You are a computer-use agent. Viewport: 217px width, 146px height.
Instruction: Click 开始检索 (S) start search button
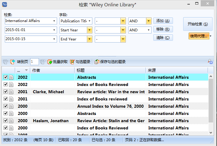(x=198, y=24)
